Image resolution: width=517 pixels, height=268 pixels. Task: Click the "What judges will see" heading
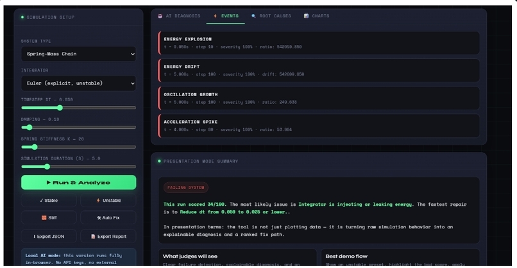click(x=190, y=256)
